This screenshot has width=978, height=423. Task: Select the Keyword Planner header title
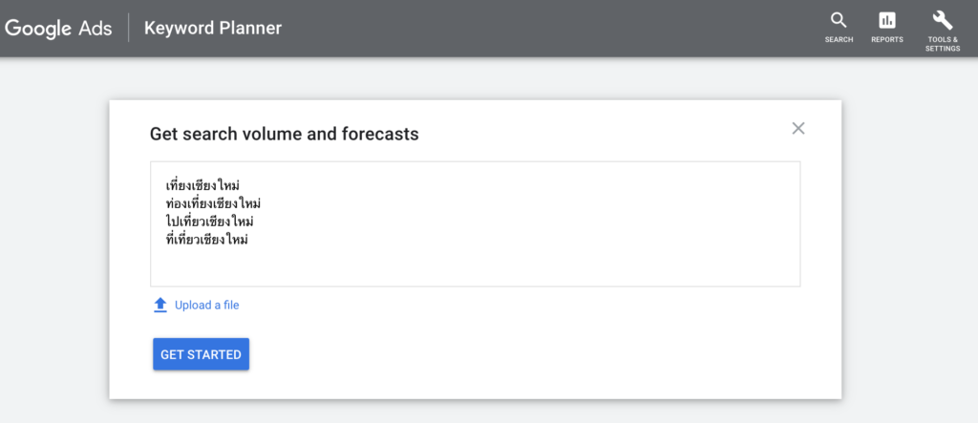pyautogui.click(x=213, y=28)
